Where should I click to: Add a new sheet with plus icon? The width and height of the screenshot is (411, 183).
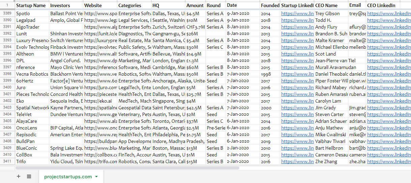point(19,176)
